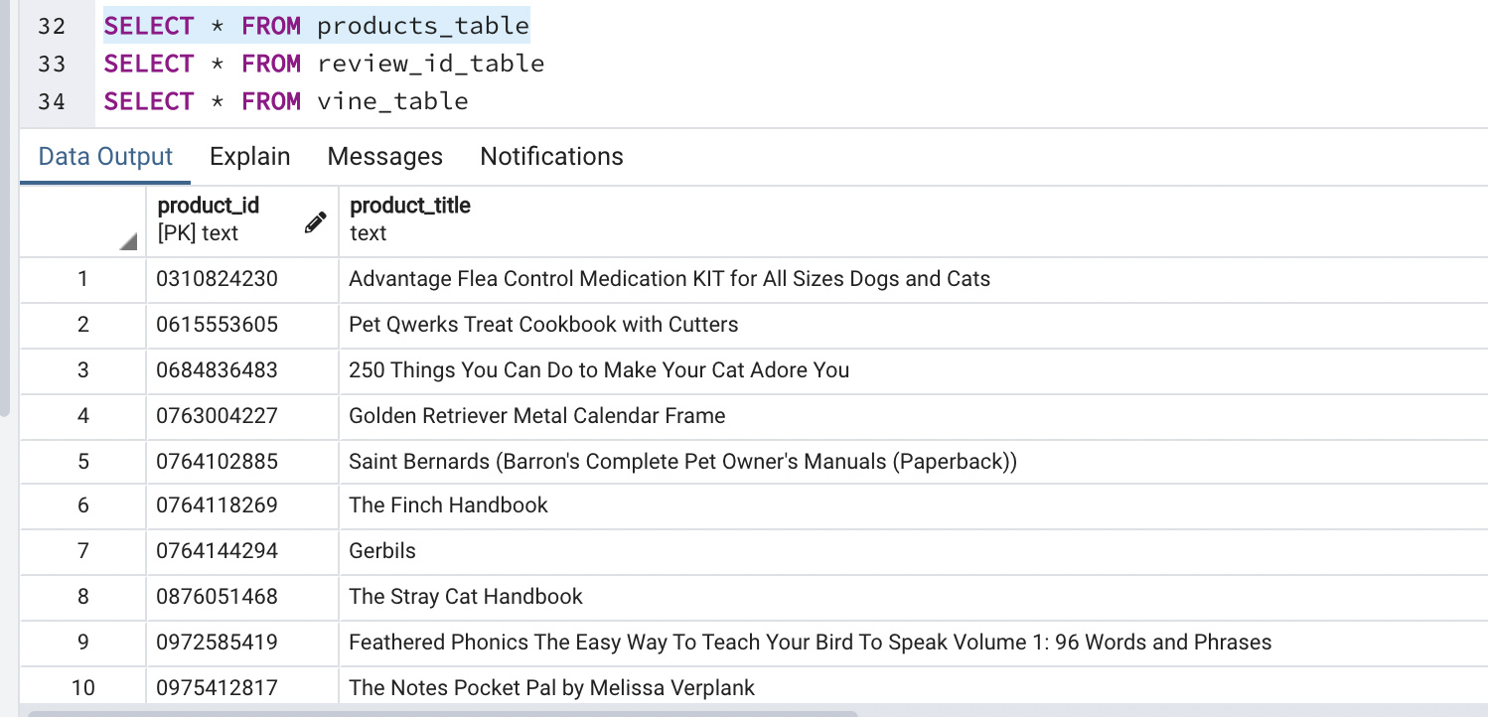
Task: Place cursor on query line 33 review_id_table
Action: (x=324, y=64)
